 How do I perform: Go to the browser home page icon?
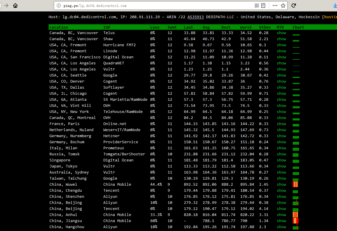[15, 5]
